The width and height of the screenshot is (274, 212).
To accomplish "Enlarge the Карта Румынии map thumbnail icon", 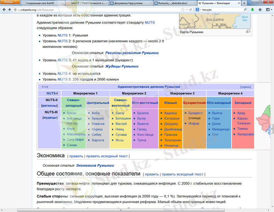I will (248, 32).
